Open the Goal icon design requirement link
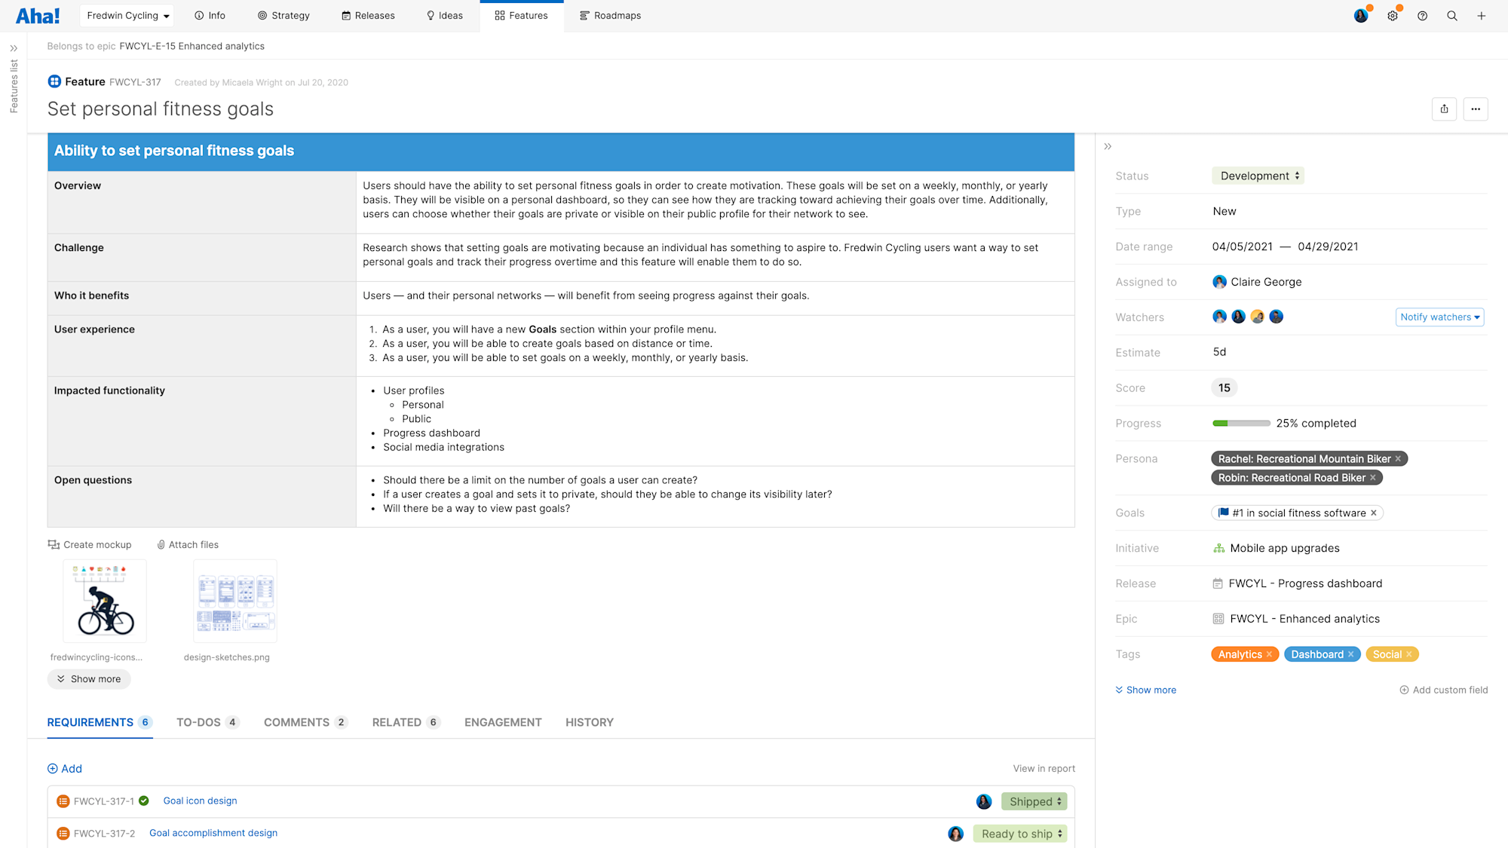Viewport: 1508px width, 848px height. click(x=200, y=801)
